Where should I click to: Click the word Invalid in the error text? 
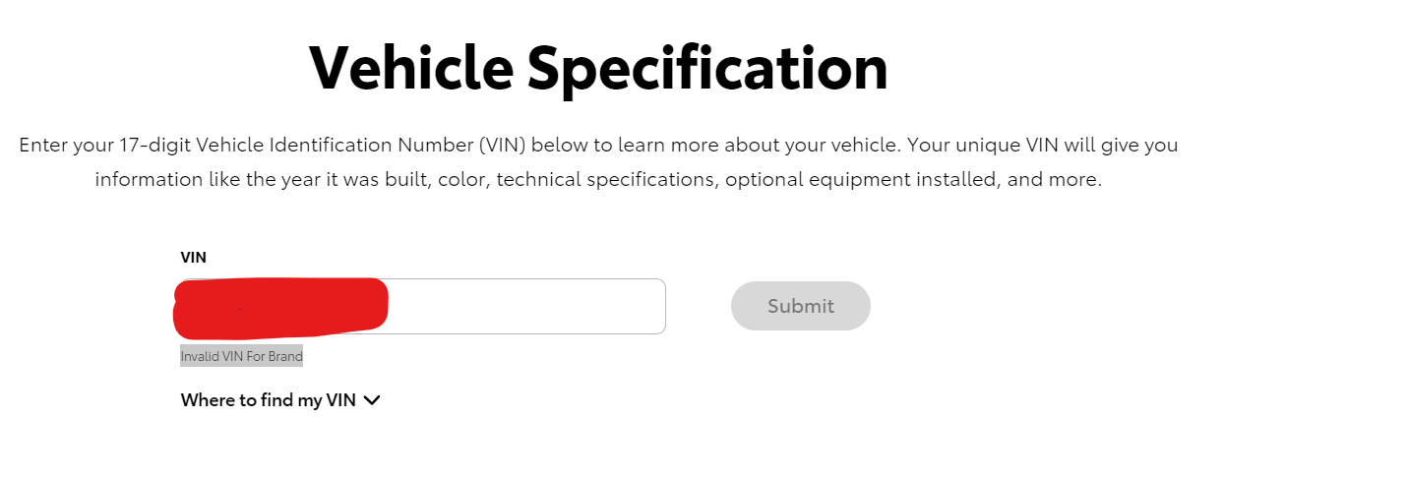pyautogui.click(x=200, y=356)
